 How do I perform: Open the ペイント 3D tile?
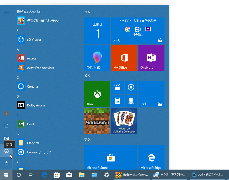pos(97,58)
